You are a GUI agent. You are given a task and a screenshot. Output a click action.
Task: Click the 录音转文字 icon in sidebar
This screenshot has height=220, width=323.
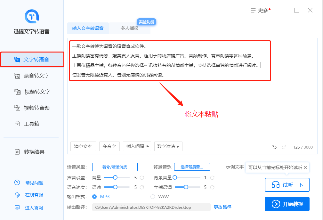[x=17, y=76]
